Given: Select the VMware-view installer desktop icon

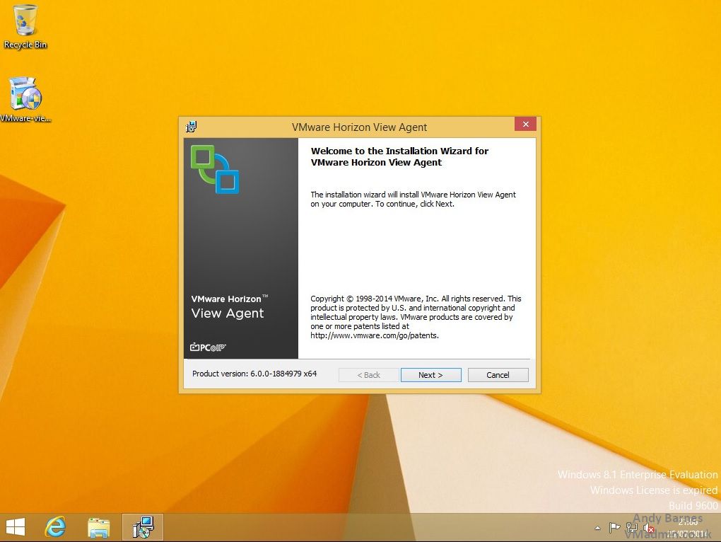Looking at the screenshot, I should [x=25, y=100].
